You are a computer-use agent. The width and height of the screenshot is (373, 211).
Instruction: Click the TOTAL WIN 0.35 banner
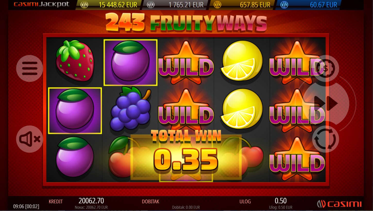[186, 154]
